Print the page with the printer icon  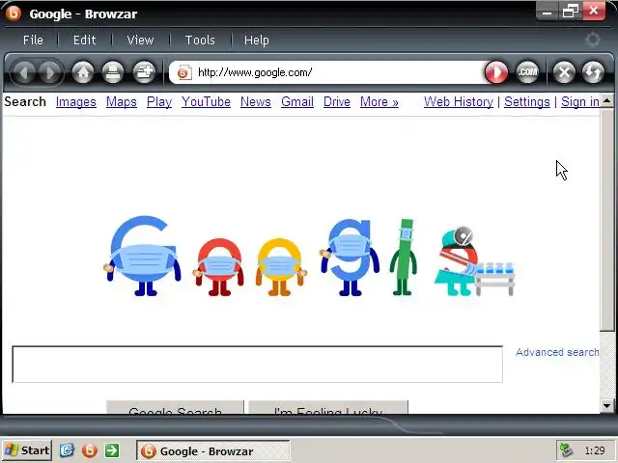113,73
